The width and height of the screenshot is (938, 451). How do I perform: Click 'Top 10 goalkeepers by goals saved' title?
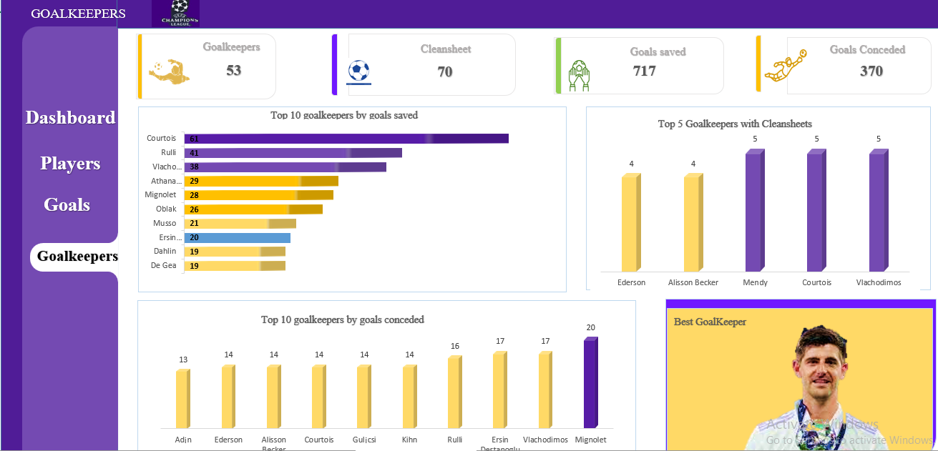point(344,115)
